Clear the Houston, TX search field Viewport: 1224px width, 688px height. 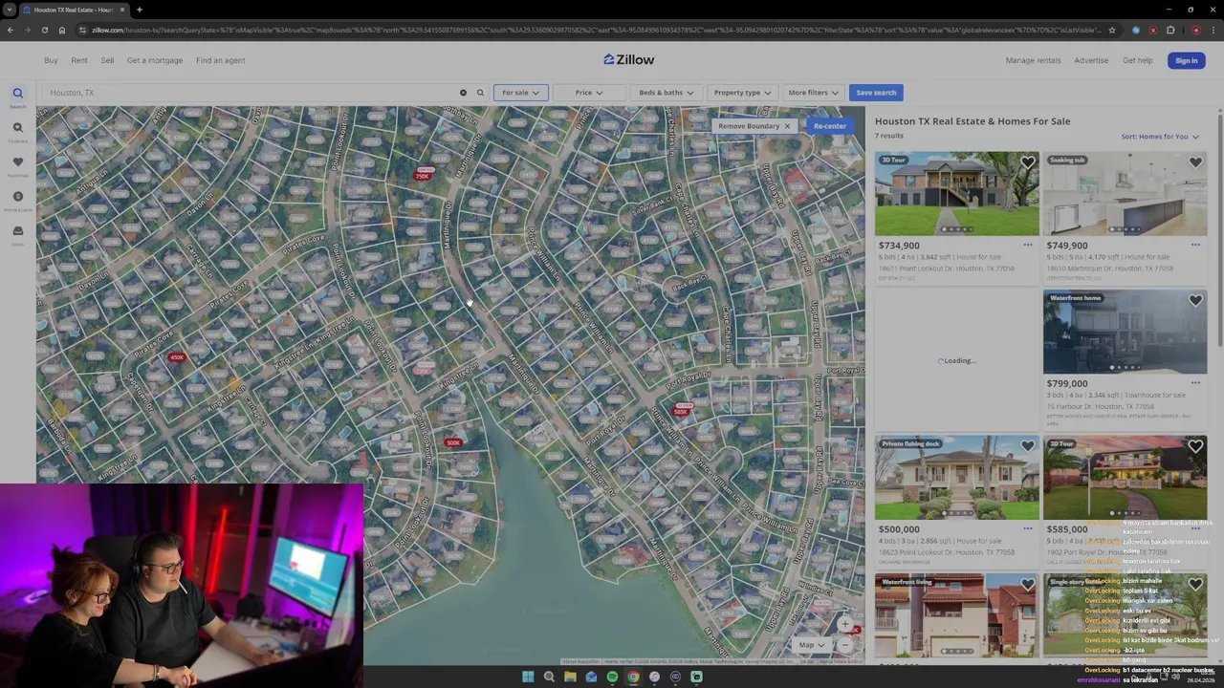pyautogui.click(x=463, y=93)
